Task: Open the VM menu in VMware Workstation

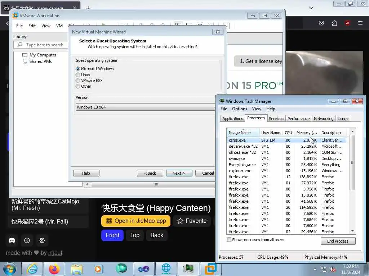Action: [59, 26]
